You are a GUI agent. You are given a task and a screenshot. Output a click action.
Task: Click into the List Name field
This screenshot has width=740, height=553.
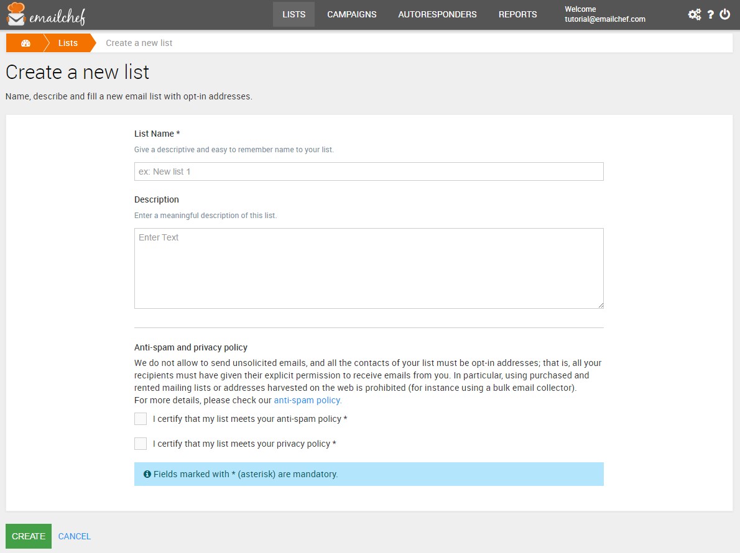coord(369,171)
